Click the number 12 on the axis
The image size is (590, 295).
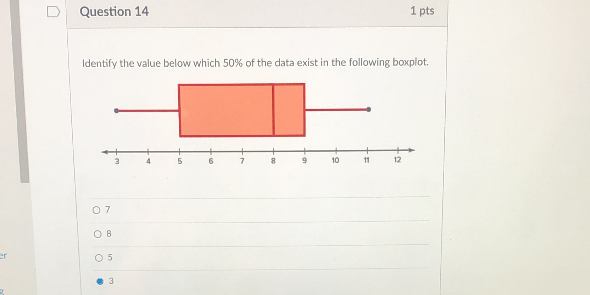[x=398, y=160]
